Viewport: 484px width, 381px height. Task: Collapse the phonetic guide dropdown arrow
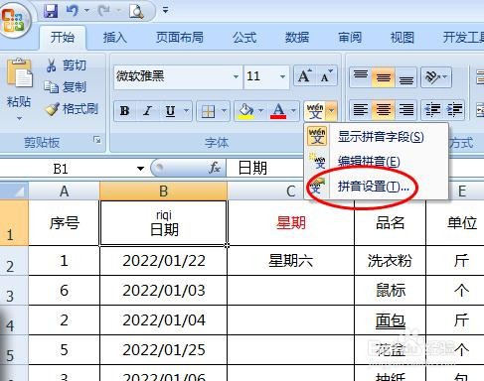tap(332, 111)
